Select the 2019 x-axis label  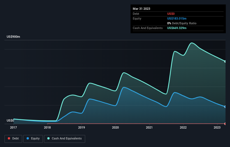82,127
